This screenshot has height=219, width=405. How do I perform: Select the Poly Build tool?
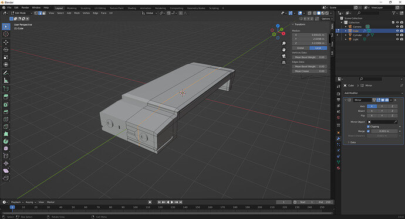(x=6, y=134)
